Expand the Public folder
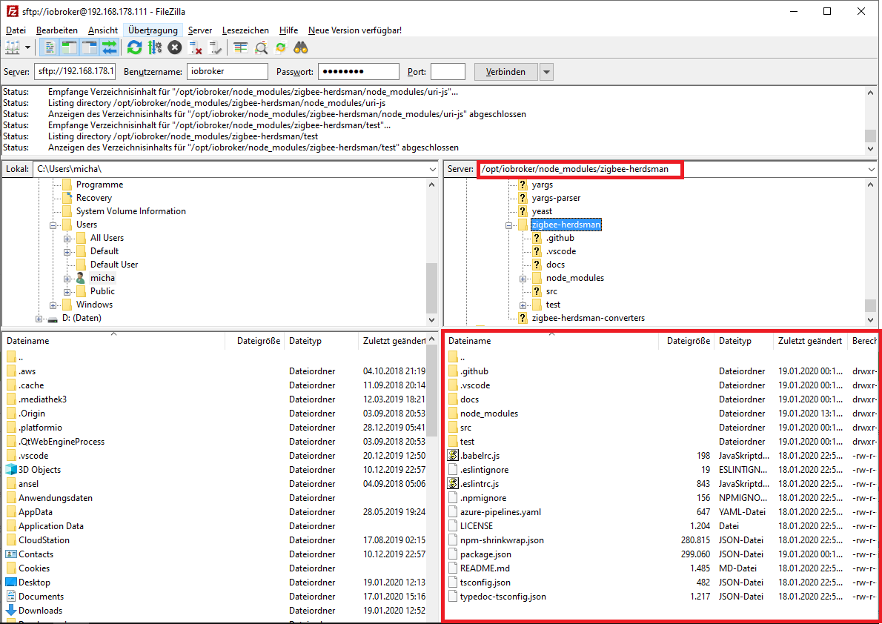The height and width of the screenshot is (624, 882). tap(67, 292)
